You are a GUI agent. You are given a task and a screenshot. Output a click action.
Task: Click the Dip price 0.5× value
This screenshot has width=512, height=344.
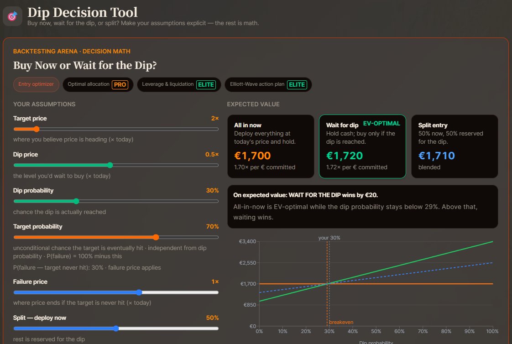pos(212,154)
